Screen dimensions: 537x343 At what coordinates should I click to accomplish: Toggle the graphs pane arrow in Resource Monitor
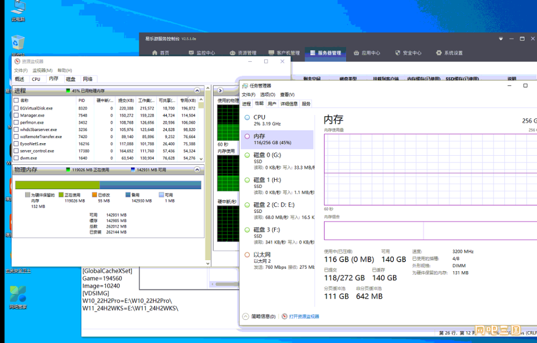pyautogui.click(x=220, y=91)
